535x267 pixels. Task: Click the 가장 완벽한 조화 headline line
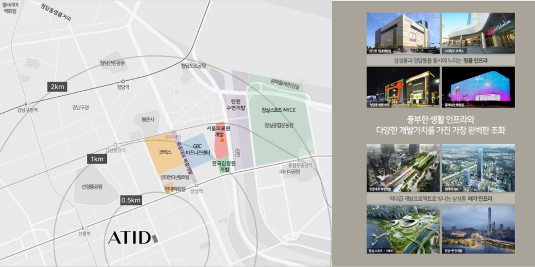[x=440, y=130]
